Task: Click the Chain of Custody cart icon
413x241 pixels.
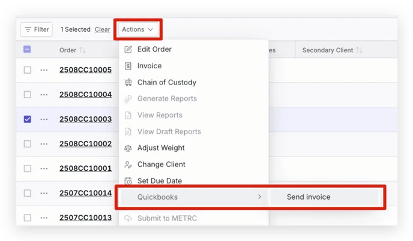Action: pyautogui.click(x=128, y=82)
